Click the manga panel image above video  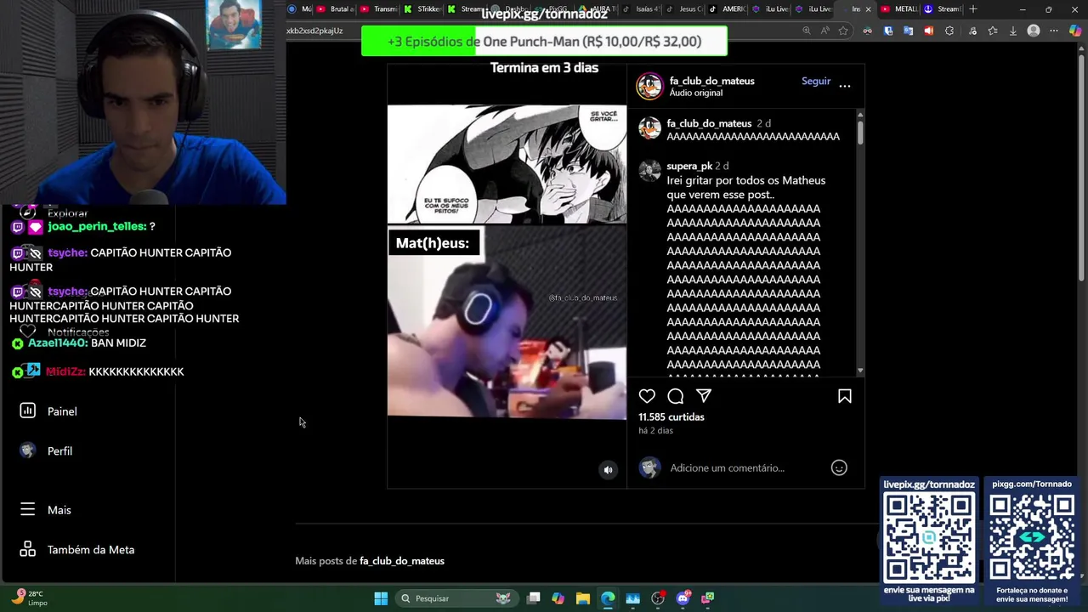click(507, 164)
